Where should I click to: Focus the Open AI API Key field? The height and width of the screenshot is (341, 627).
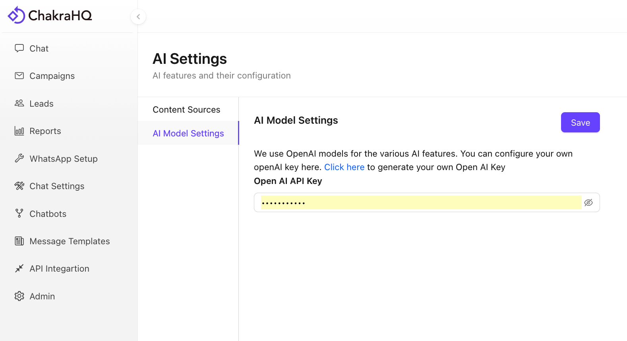tap(420, 203)
